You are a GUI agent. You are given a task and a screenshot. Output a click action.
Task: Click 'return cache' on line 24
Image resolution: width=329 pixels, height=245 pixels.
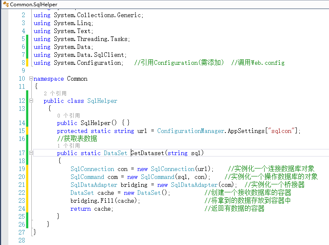tap(91, 209)
